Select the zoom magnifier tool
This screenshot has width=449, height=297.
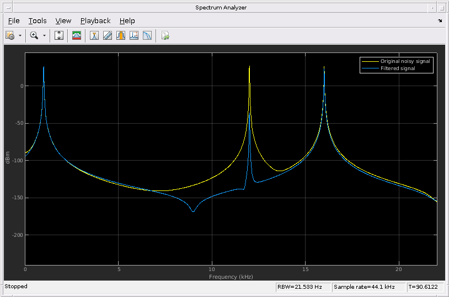[x=34, y=35]
